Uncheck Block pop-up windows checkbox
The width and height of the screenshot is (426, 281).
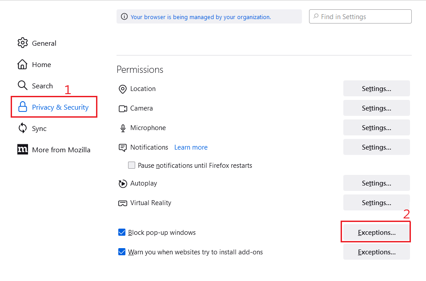[122, 233]
